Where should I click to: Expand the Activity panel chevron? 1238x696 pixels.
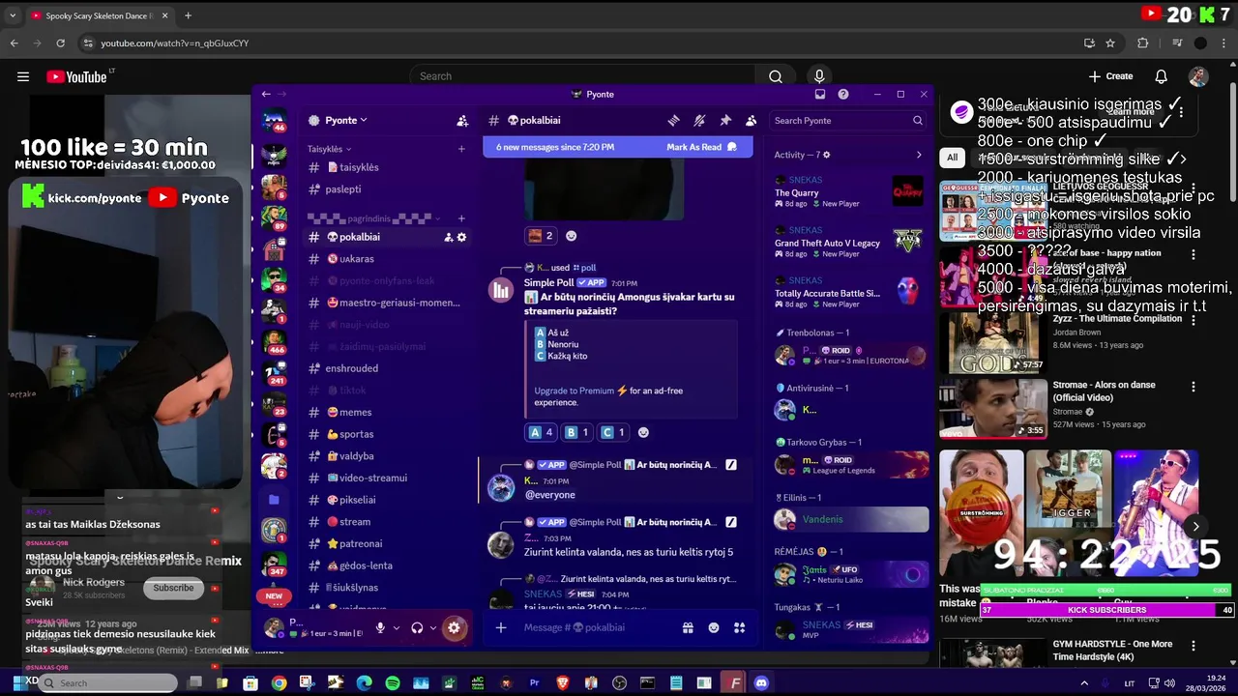point(919,155)
